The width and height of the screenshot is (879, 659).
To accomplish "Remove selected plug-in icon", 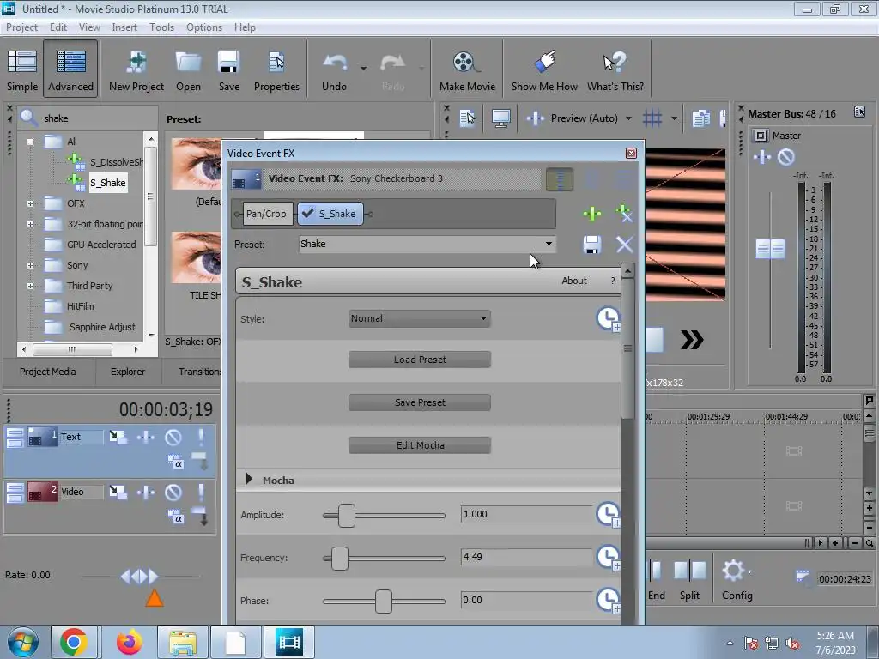I will [624, 214].
